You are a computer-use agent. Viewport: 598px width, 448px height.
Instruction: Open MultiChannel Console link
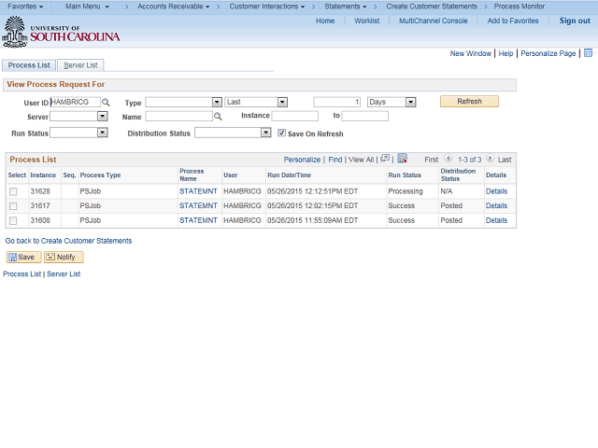[434, 21]
